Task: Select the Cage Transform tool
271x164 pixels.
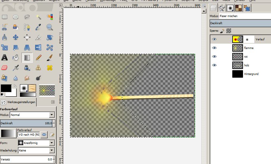Action: [50, 47]
